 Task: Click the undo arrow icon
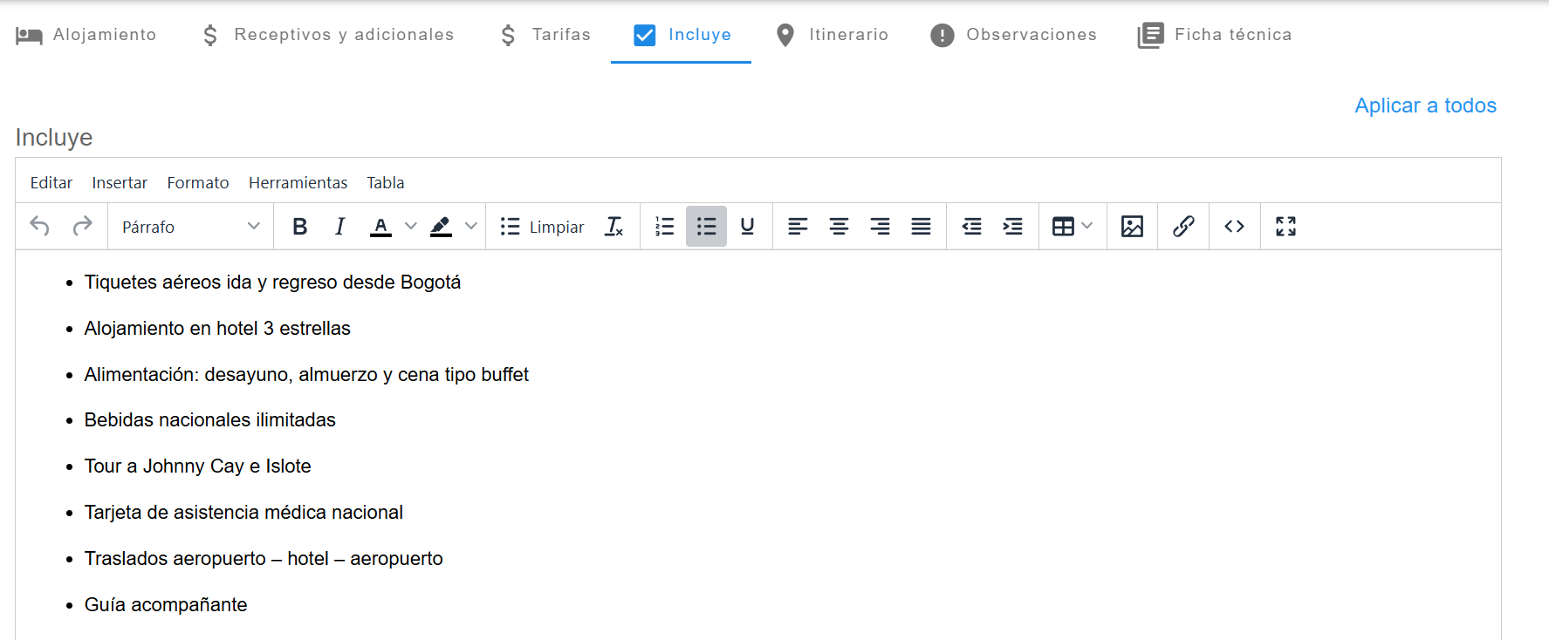pyautogui.click(x=40, y=227)
